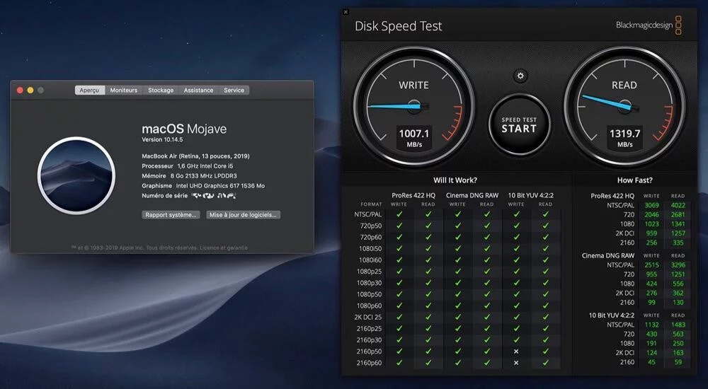This screenshot has height=389, width=708.
Task: Click the Numéro de série line
Action: (x=189, y=196)
